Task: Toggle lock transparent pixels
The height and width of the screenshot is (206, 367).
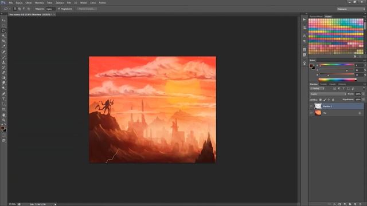Action: [x=321, y=100]
